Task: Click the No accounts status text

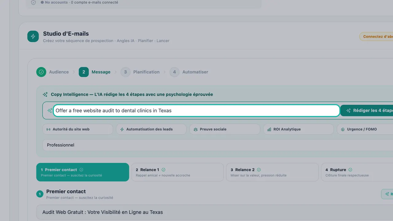Action: (x=56, y=2)
